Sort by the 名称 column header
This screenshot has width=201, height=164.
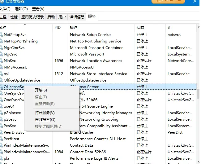pyautogui.click(x=26, y=28)
